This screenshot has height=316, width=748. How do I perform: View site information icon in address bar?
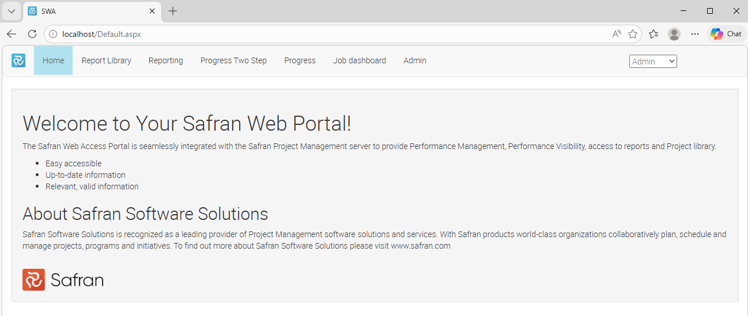pos(53,34)
